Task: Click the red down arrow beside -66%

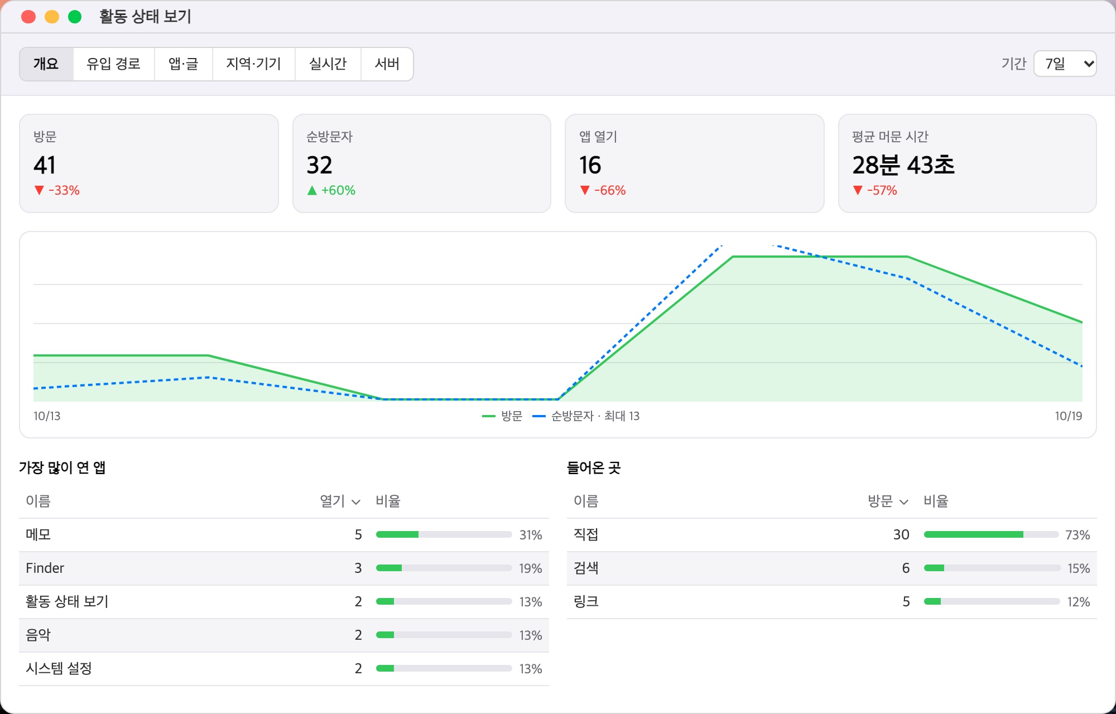Action: point(585,190)
